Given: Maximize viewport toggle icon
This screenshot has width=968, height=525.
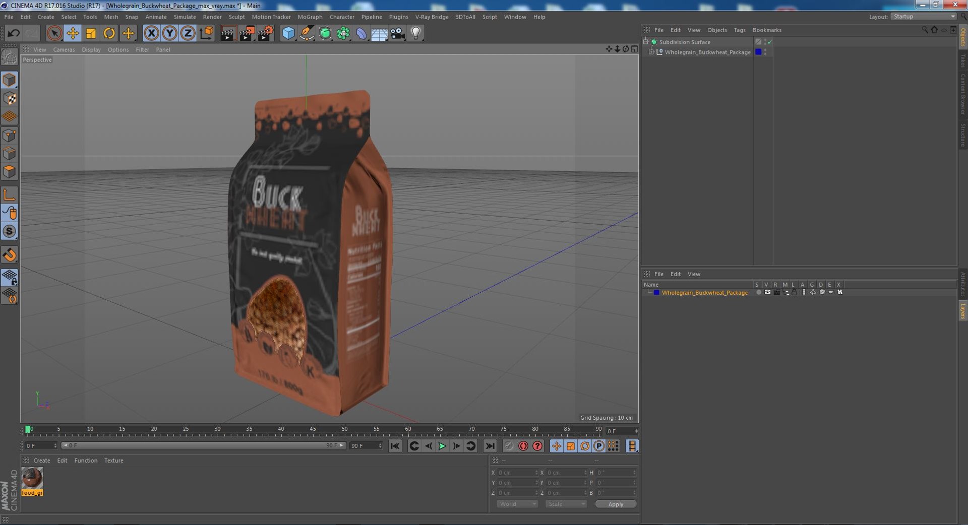Looking at the screenshot, I should tap(634, 49).
